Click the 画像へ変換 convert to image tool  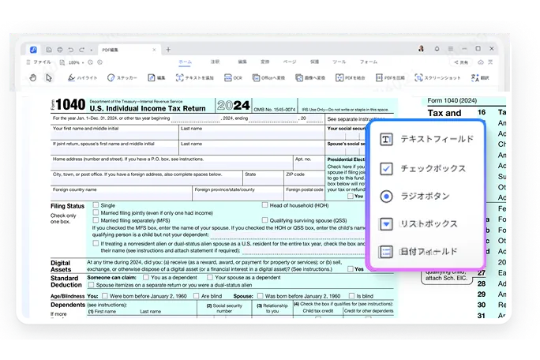[310, 77]
